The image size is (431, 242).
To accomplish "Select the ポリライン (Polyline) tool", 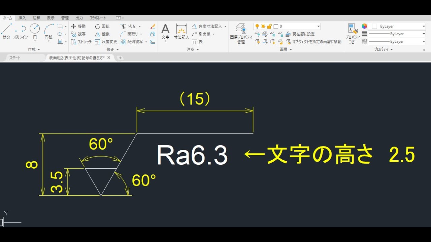I will pyautogui.click(x=21, y=32).
